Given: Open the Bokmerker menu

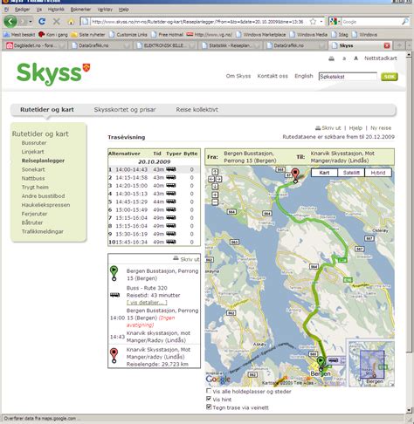Looking at the screenshot, I should pos(80,10).
